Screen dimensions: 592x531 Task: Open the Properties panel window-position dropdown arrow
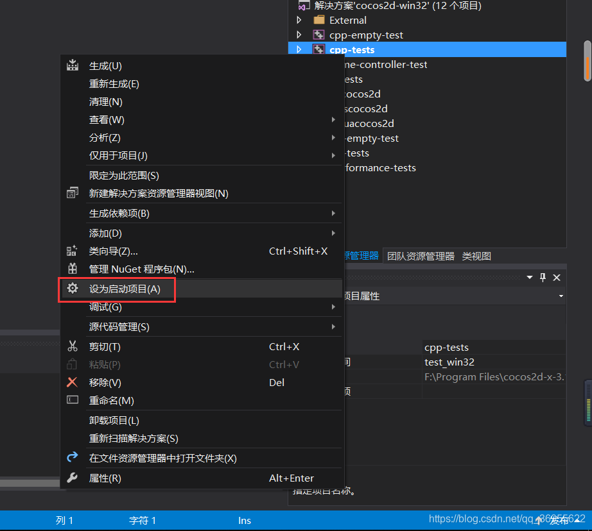coord(530,278)
